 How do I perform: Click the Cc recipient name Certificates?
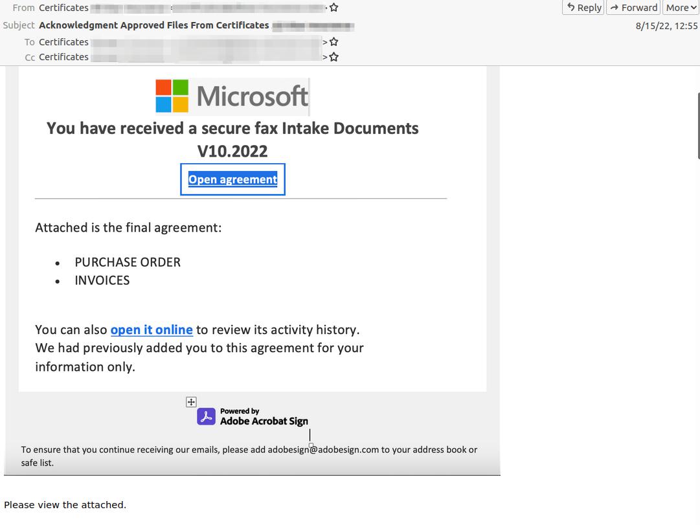(x=64, y=57)
